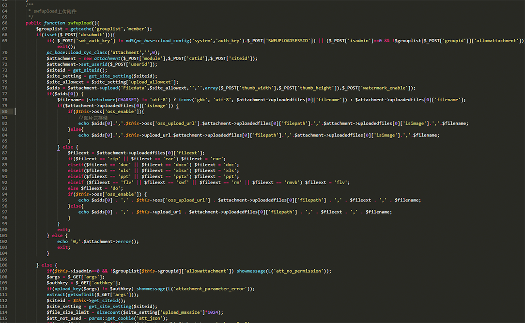Image resolution: width=525 pixels, height=323 pixels.
Task: Click line number 106 in the gutter
Action: point(5,265)
